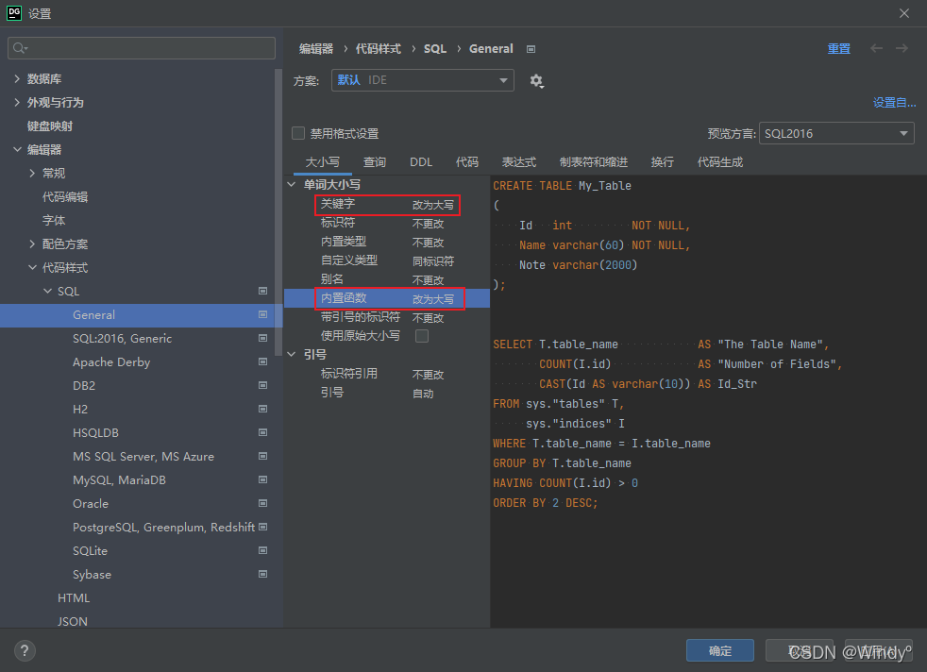Click the scheme icon beside Oracle
The height and width of the screenshot is (672, 927).
click(x=263, y=504)
